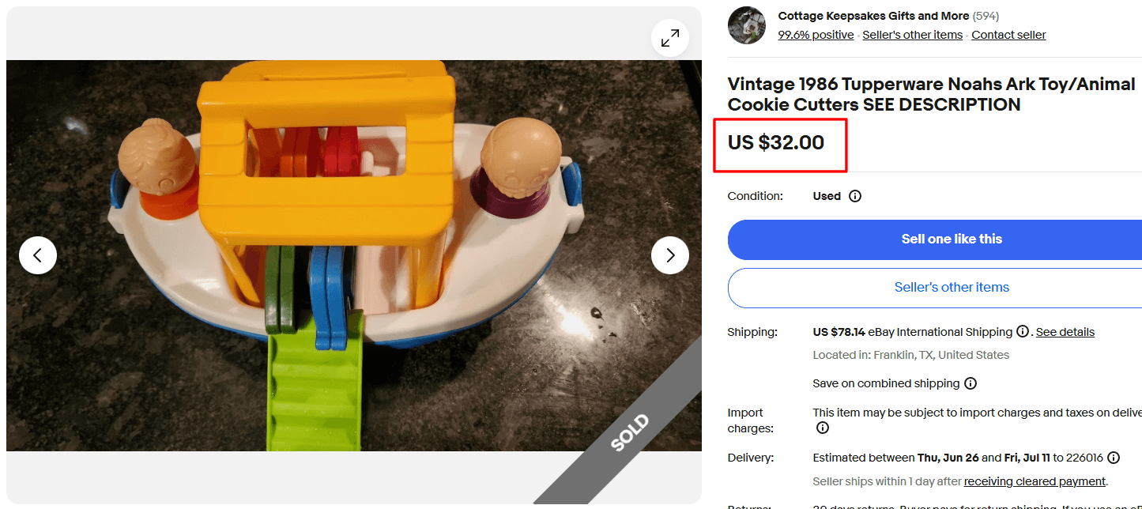Click the Seller's other items text link
Screen dimensions: 1142x509
pos(912,34)
